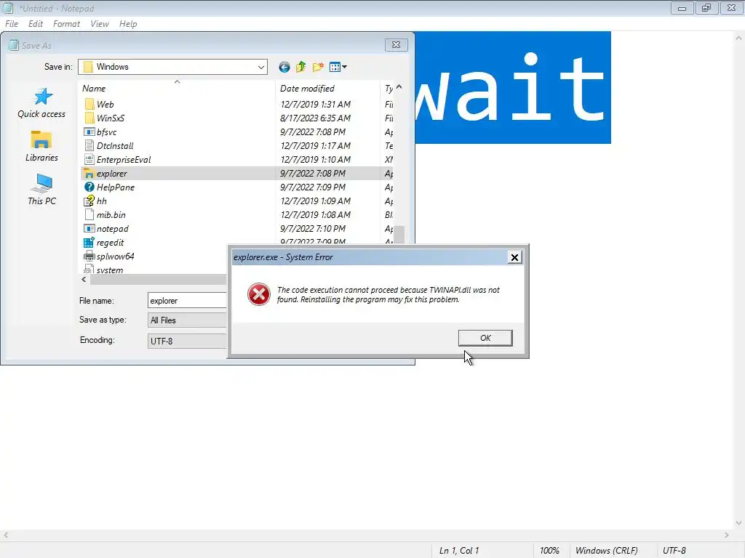Select the notepad file icon
The image size is (745, 558).
click(89, 229)
